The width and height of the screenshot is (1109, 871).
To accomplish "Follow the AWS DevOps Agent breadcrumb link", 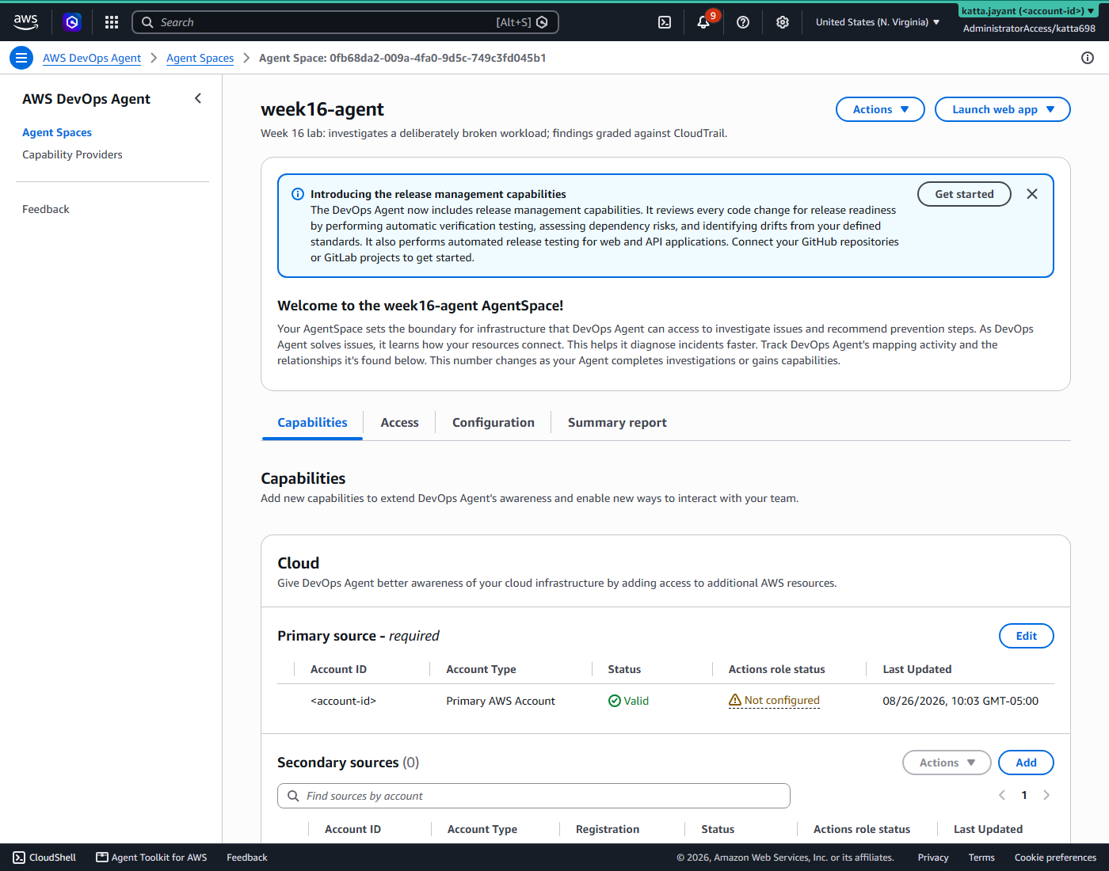I will [x=92, y=58].
